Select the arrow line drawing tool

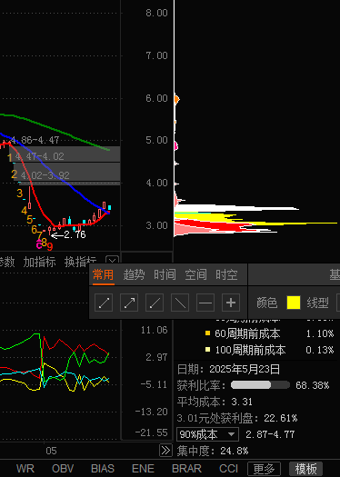coord(129,303)
